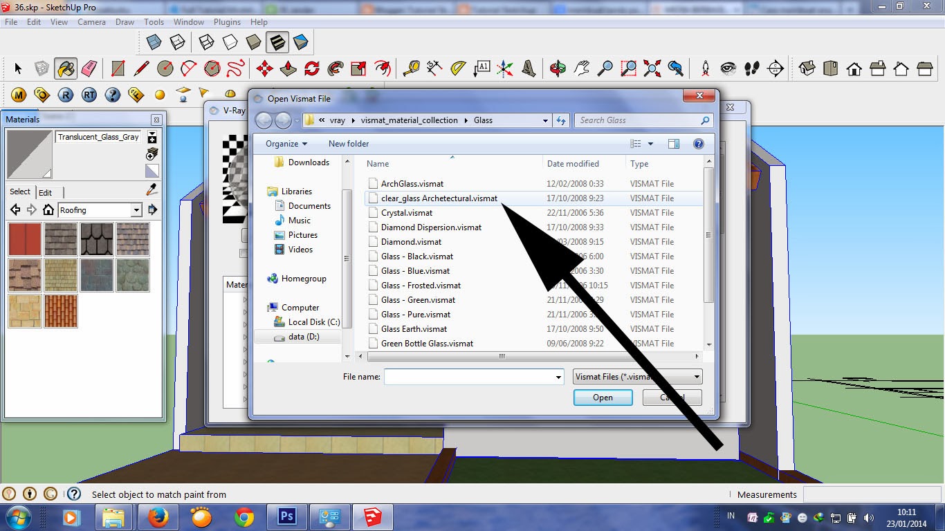
Task: Open Photoshop from the taskbar
Action: tap(286, 517)
